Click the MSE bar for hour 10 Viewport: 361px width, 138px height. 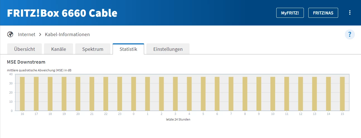click(x=273, y=94)
